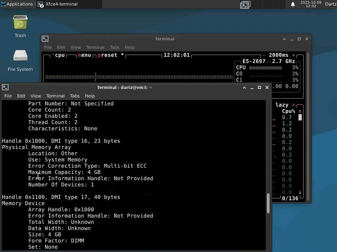Click the 'Core Count: 2' line
The width and height of the screenshot is (337, 252).
click(49, 110)
